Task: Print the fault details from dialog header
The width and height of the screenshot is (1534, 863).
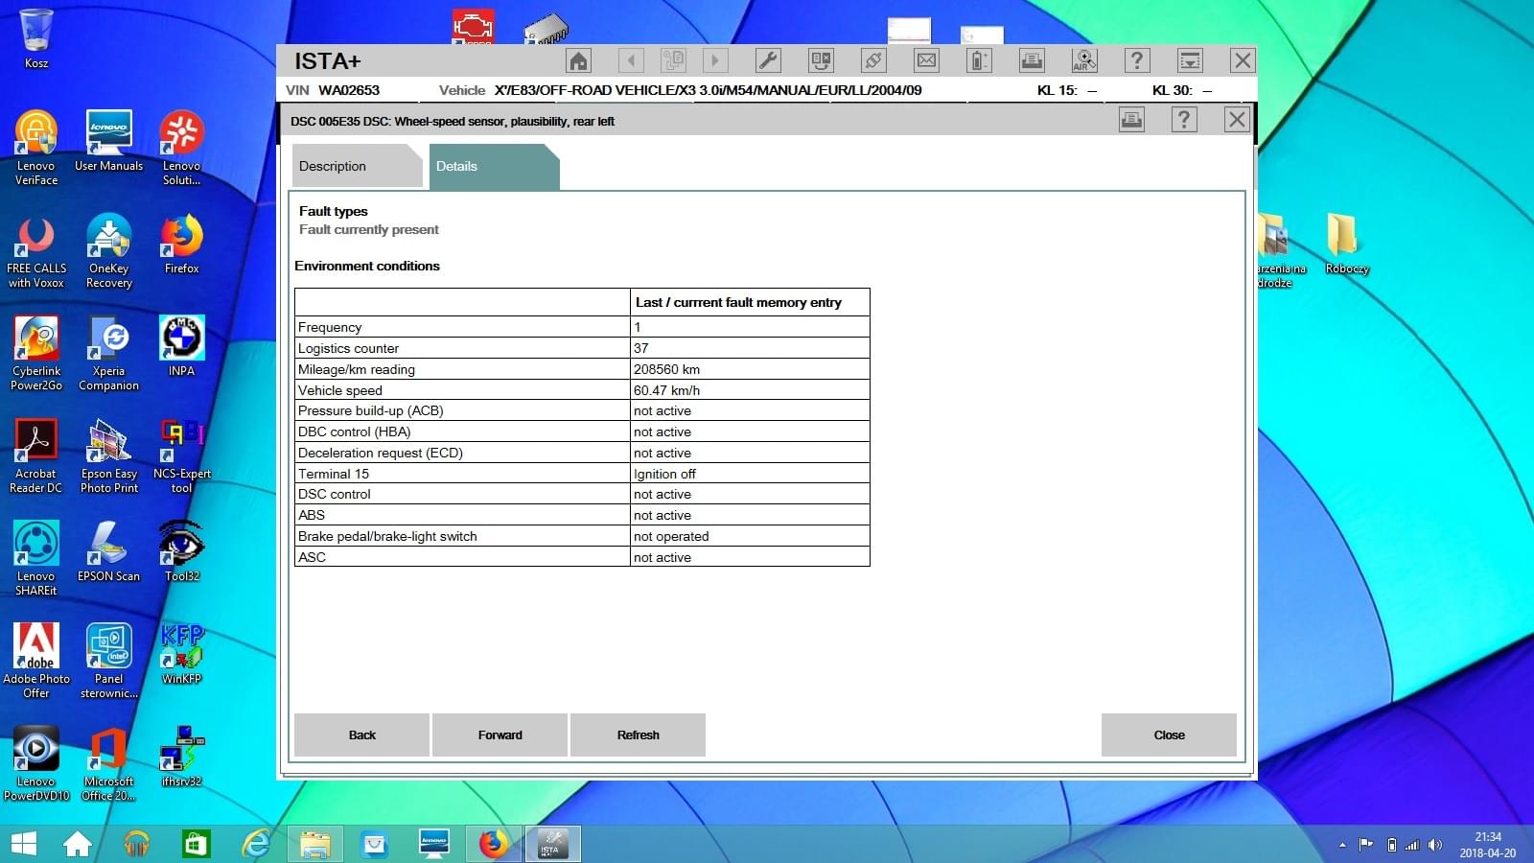Action: (1131, 120)
